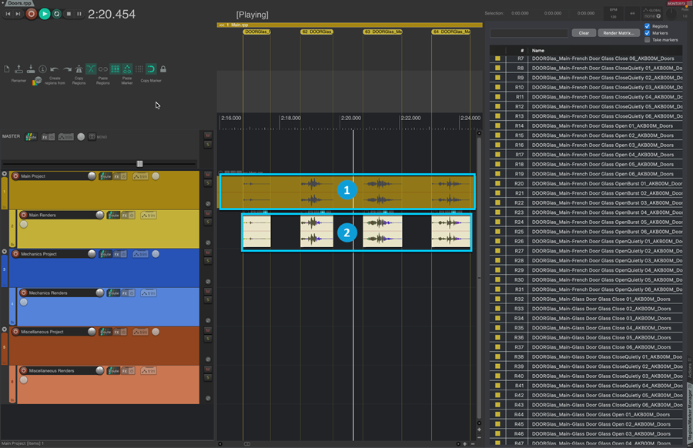
Task: Enable the Take markers checkbox
Action: tap(647, 39)
